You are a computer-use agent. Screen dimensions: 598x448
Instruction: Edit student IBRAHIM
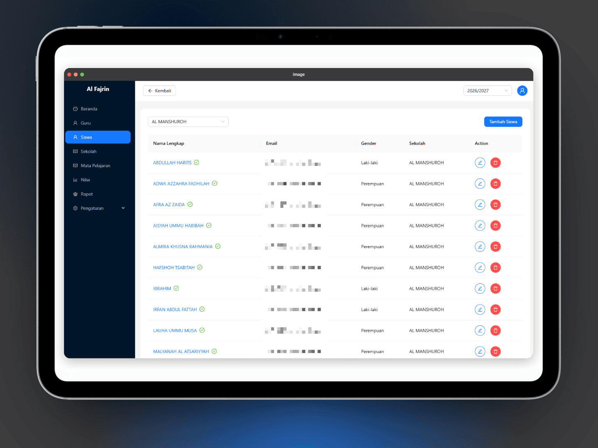(480, 288)
